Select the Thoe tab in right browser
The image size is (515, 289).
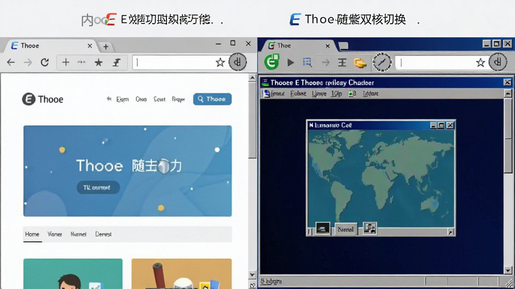pos(299,46)
